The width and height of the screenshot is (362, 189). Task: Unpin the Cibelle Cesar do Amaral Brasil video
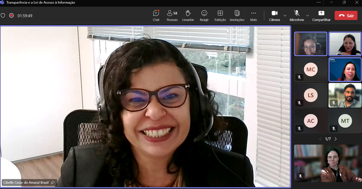click(53, 183)
